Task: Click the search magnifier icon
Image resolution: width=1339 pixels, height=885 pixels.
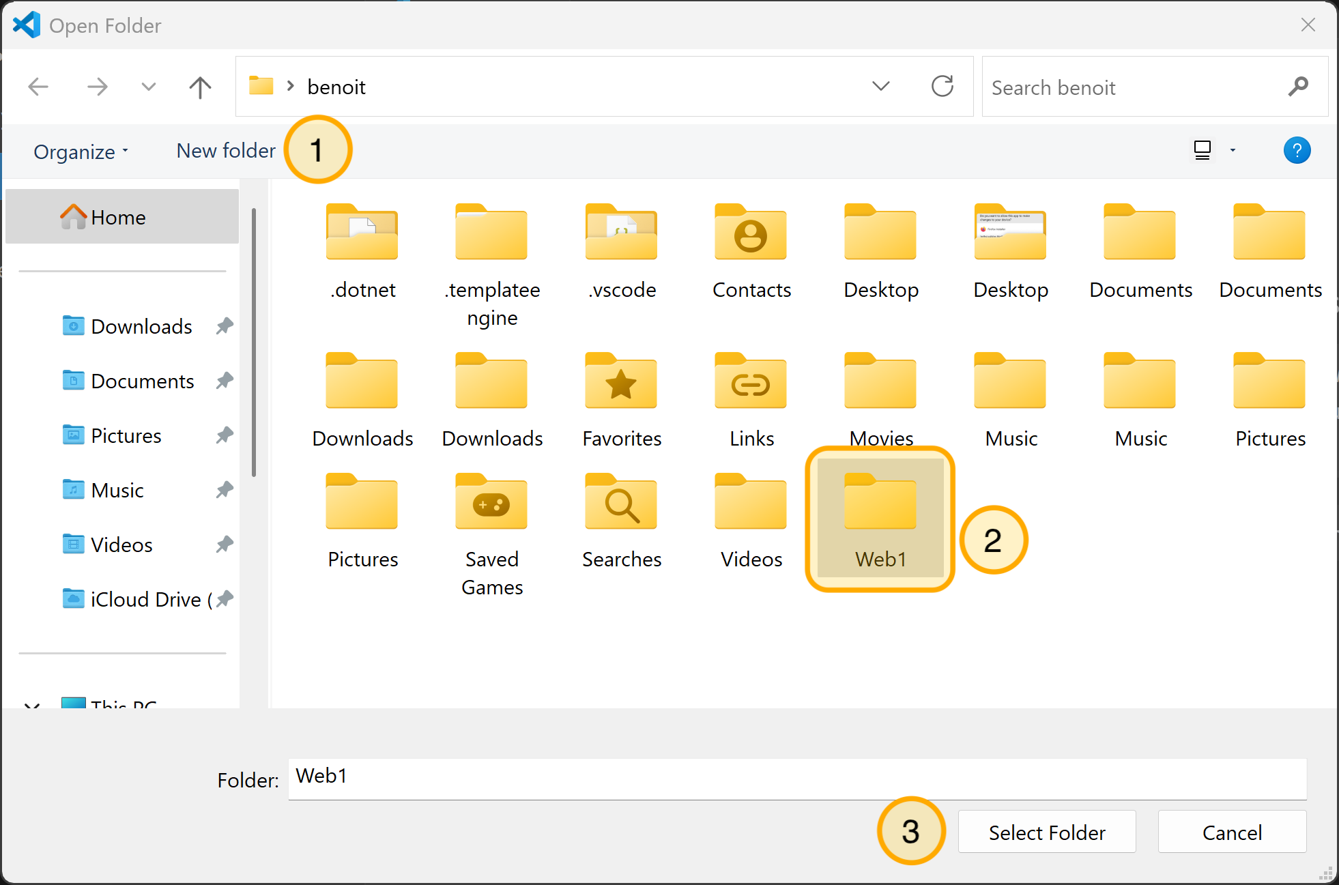Action: click(1297, 87)
